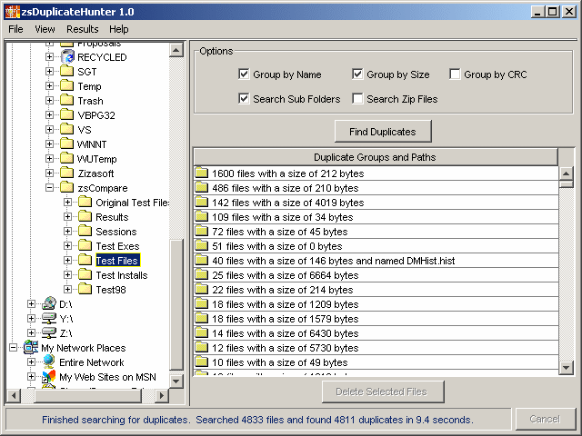The image size is (582, 436).
Task: Click folder icon of 1600 files group
Action: 202,173
